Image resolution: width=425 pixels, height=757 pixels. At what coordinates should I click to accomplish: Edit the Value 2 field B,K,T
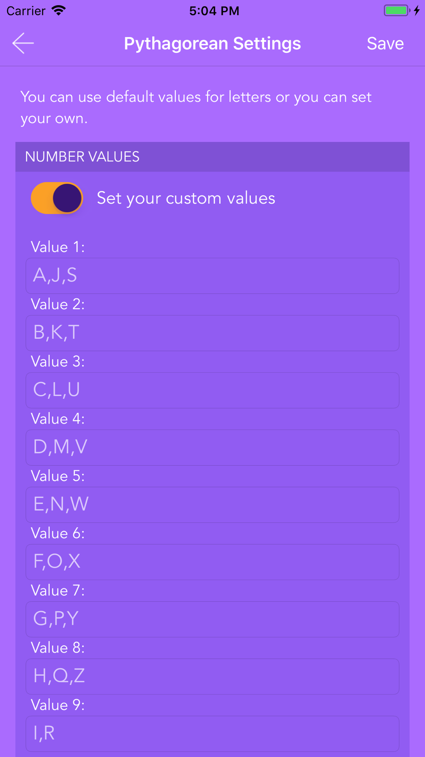(212, 333)
